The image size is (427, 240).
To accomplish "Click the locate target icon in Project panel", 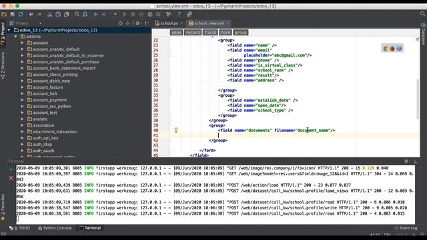I will (120, 23).
